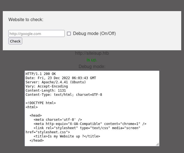
Task: Click the textarea resize handle in the corner
Action: pyautogui.click(x=157, y=144)
